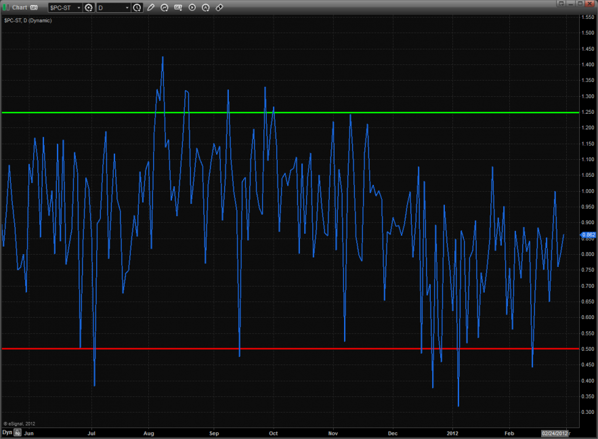598x439 pixels.
Task: Select the pencil drawing tools icon
Action: (x=150, y=7)
